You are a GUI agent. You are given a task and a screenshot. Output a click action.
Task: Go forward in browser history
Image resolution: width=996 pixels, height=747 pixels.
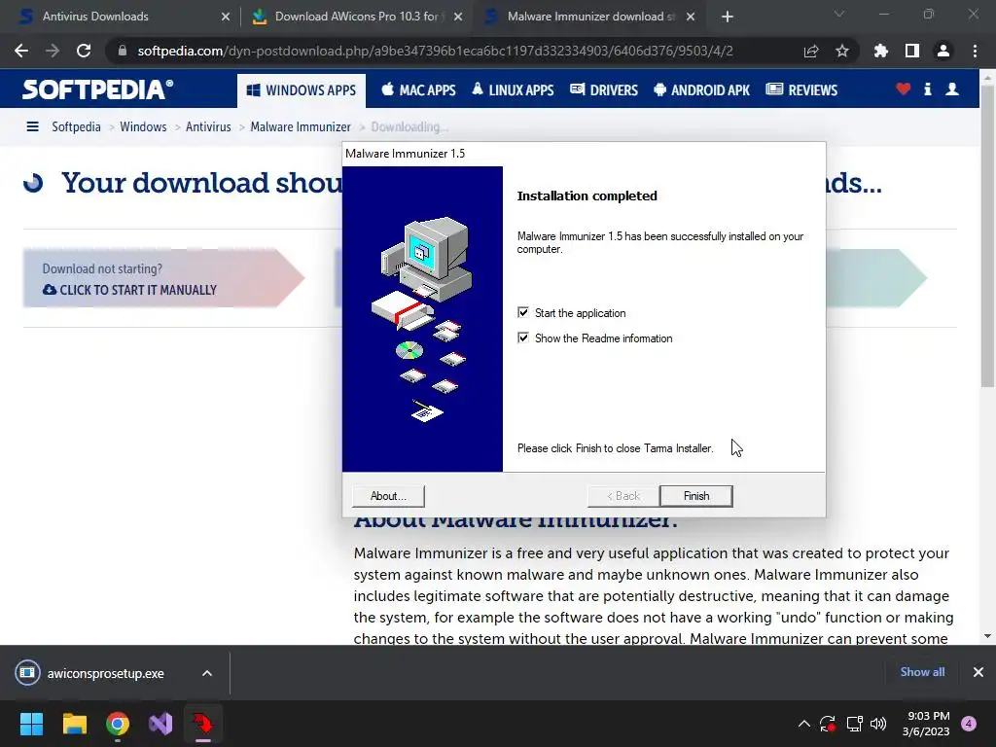tap(53, 51)
